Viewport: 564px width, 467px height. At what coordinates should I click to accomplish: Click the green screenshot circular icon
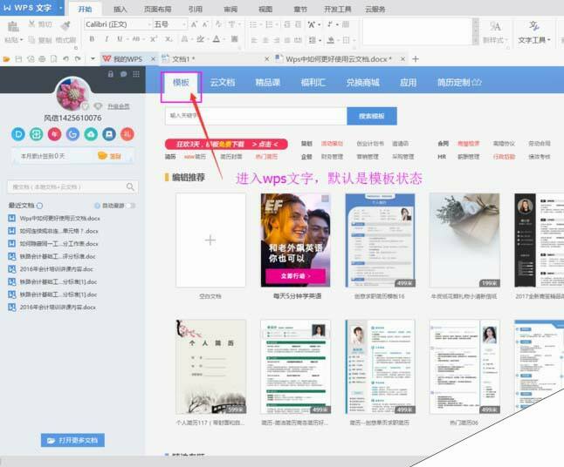pyautogui.click(x=37, y=134)
